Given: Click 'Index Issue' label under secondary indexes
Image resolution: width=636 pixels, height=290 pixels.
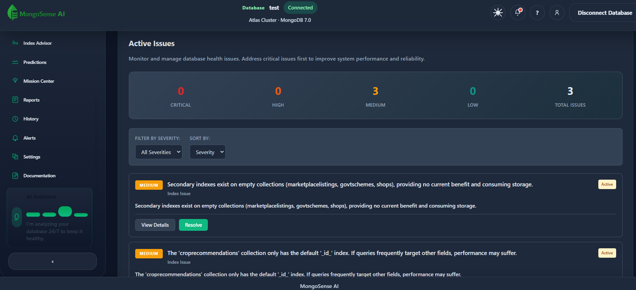Looking at the screenshot, I should point(179,193).
